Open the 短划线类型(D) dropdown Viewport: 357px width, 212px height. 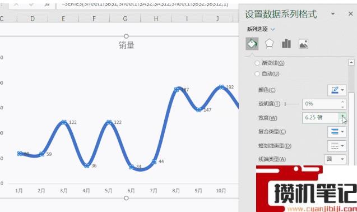[337, 146]
